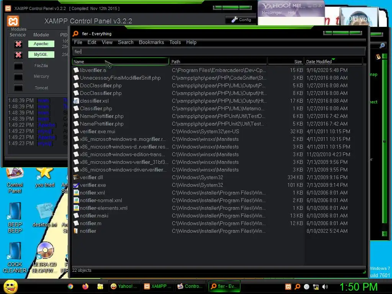Image resolution: width=392 pixels, height=294 pixels.
Task: Click the Everything search tray icon
Action: (x=297, y=286)
